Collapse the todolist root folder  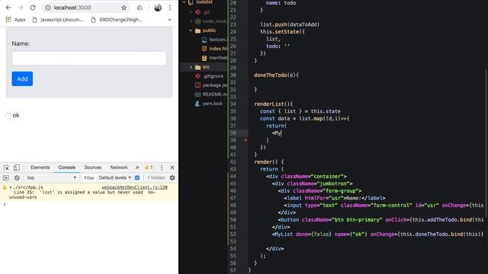[x=185, y=2]
